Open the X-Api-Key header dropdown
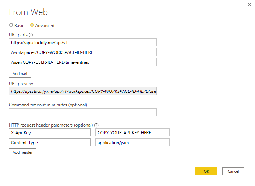 click(x=50, y=133)
